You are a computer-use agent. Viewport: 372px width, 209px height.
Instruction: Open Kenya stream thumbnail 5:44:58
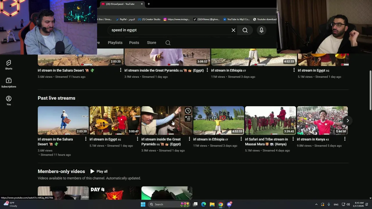(322, 120)
